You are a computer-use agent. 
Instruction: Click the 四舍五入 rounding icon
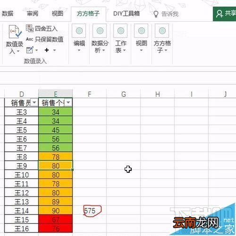coord(30,28)
